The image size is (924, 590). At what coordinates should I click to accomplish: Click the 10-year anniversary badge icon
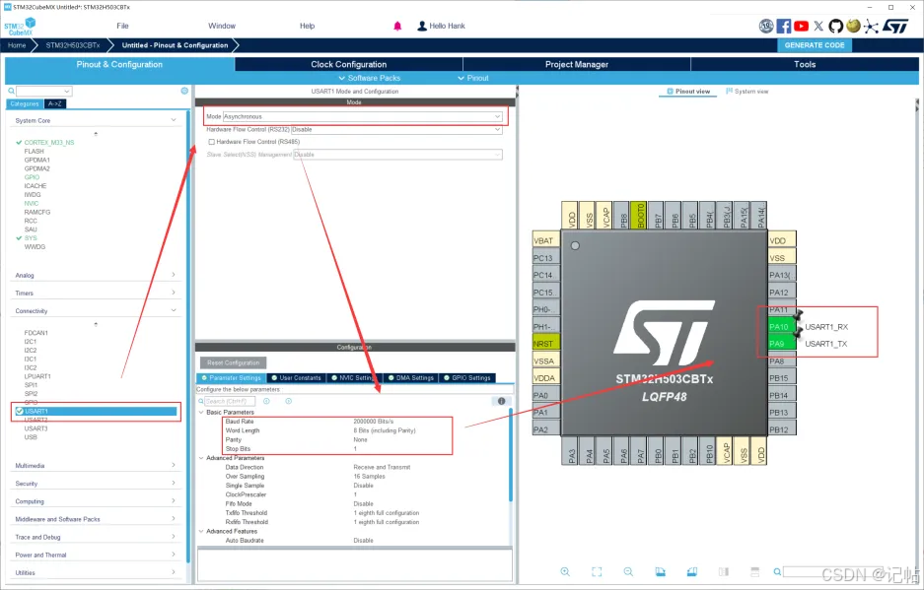(766, 26)
